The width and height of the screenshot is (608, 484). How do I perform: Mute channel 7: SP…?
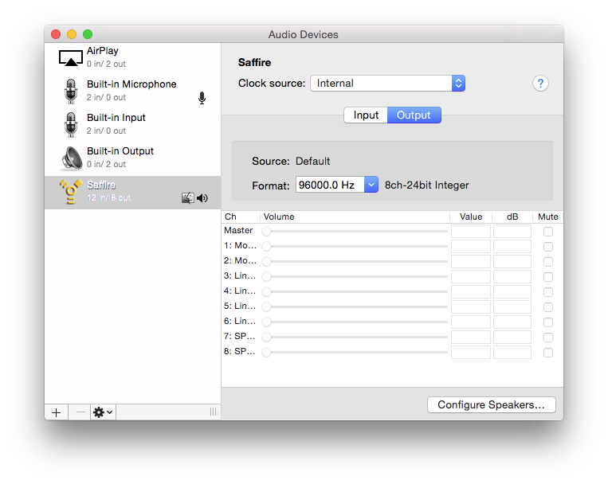point(548,338)
